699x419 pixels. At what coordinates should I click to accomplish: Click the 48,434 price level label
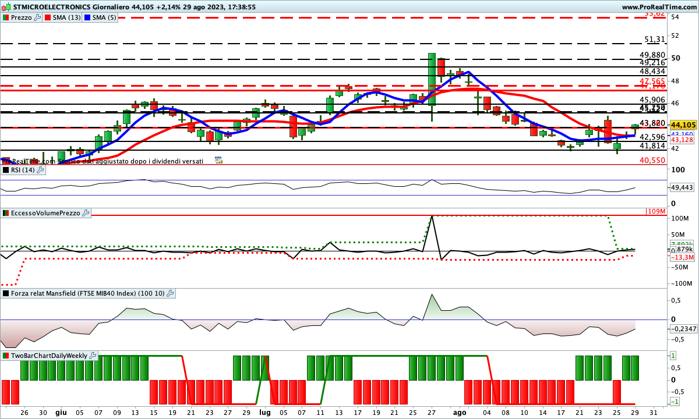click(x=652, y=71)
